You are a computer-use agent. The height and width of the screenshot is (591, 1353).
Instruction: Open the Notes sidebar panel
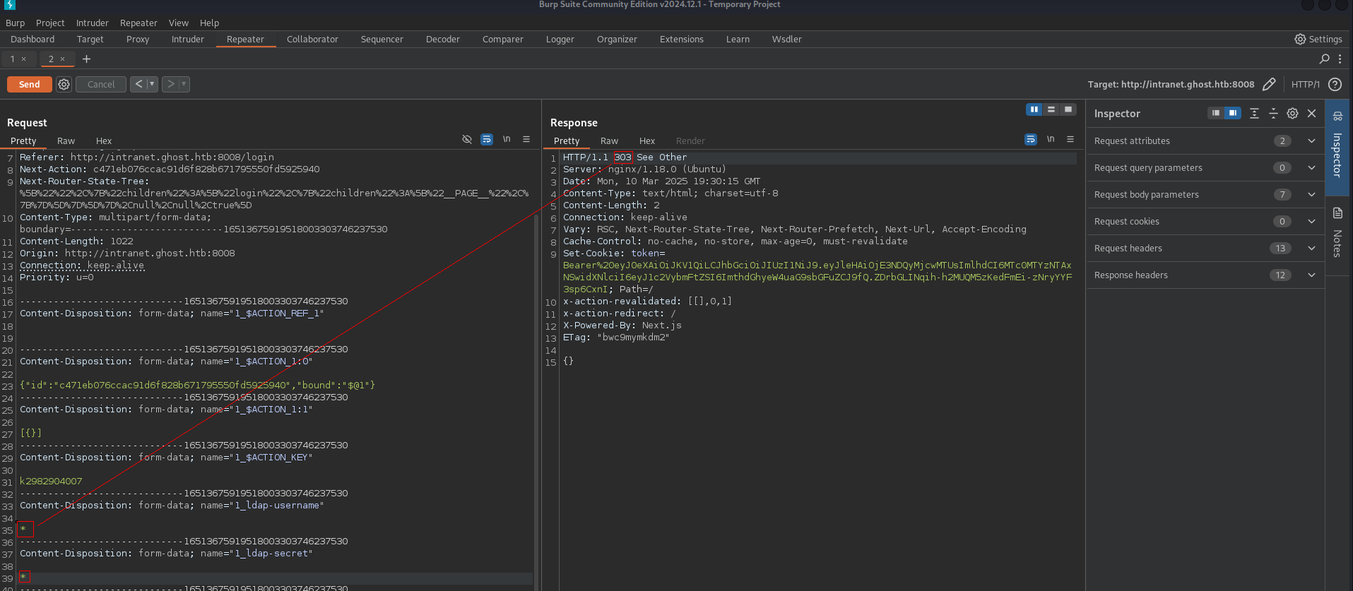coord(1337,233)
